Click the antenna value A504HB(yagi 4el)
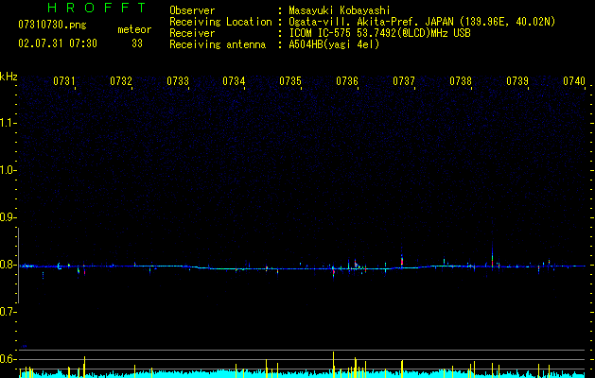Viewport: 595px width, 378px height. pos(334,44)
